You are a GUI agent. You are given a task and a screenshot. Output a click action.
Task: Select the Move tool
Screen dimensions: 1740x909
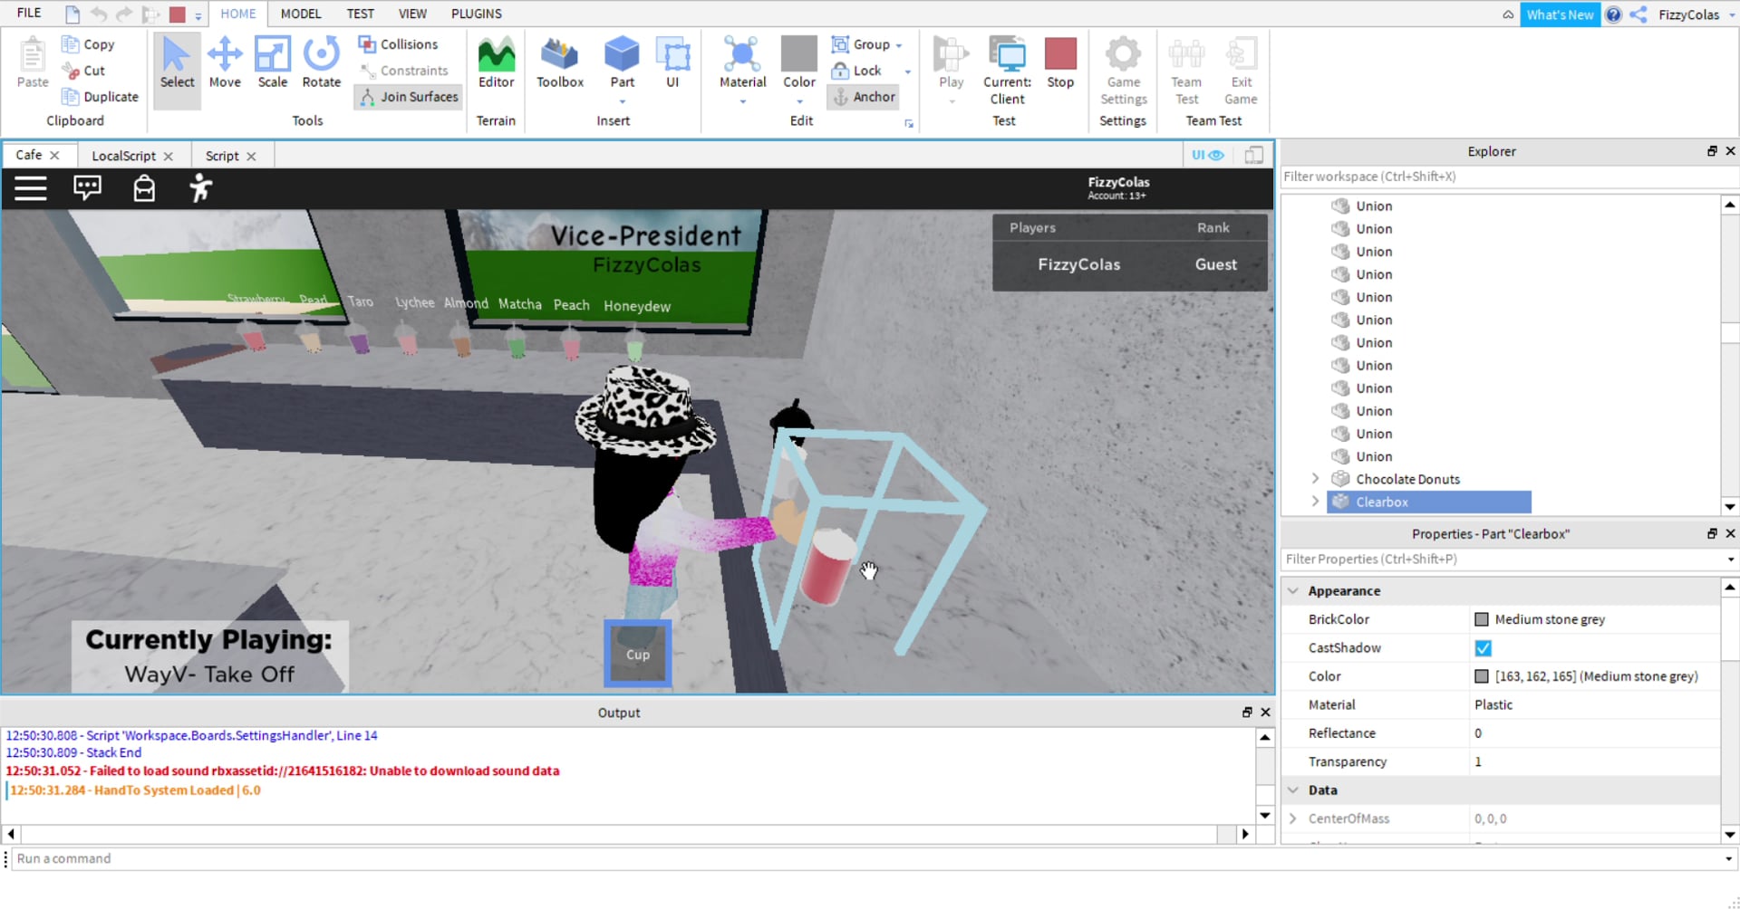click(x=225, y=62)
